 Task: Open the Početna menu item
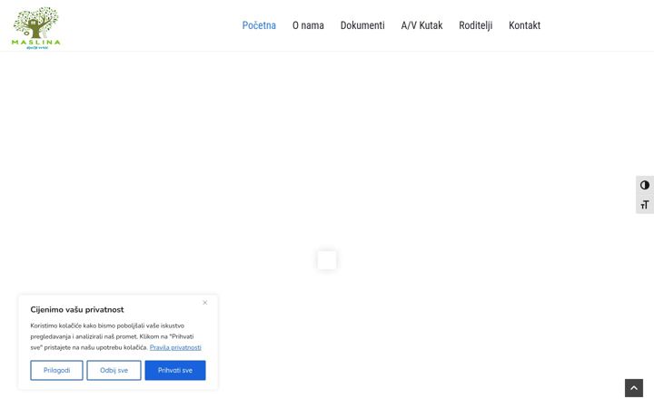point(259,25)
